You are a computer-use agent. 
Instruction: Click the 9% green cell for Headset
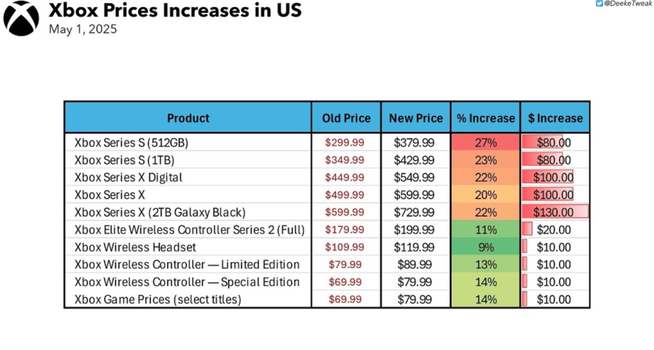pos(486,247)
